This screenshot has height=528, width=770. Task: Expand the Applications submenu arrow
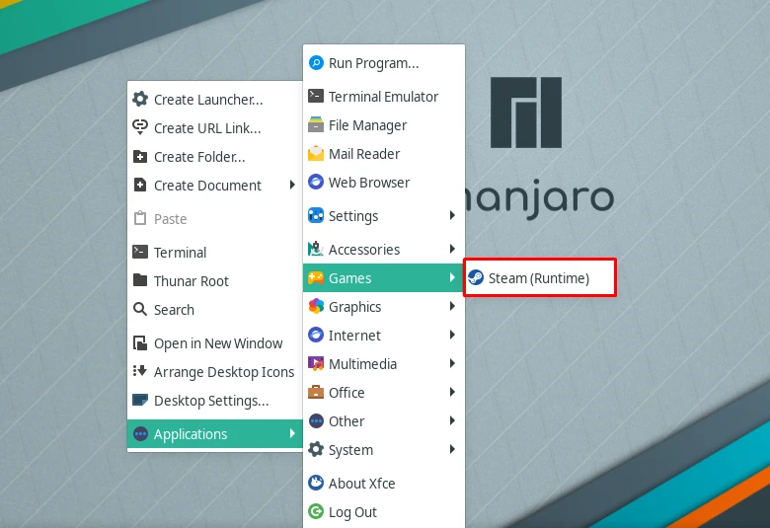292,433
